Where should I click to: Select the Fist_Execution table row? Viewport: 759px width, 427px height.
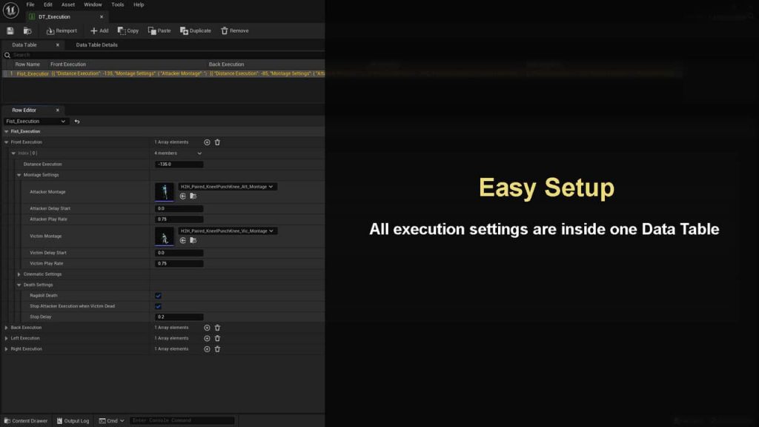pyautogui.click(x=164, y=74)
